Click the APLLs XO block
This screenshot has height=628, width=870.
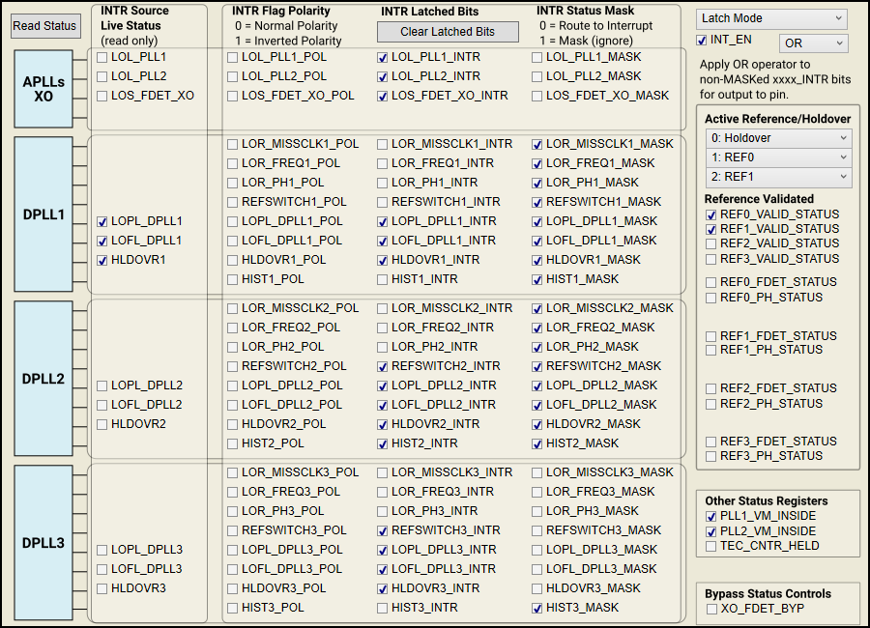click(x=43, y=89)
